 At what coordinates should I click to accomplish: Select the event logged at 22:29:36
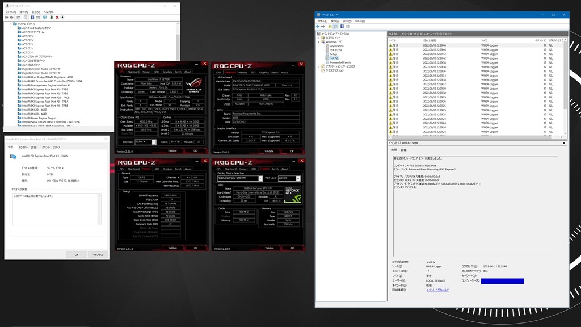(x=476, y=71)
